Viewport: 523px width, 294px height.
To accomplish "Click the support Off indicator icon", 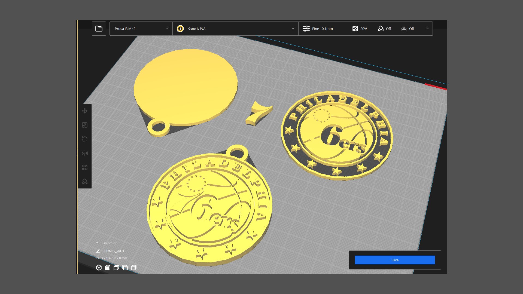I will (381, 29).
